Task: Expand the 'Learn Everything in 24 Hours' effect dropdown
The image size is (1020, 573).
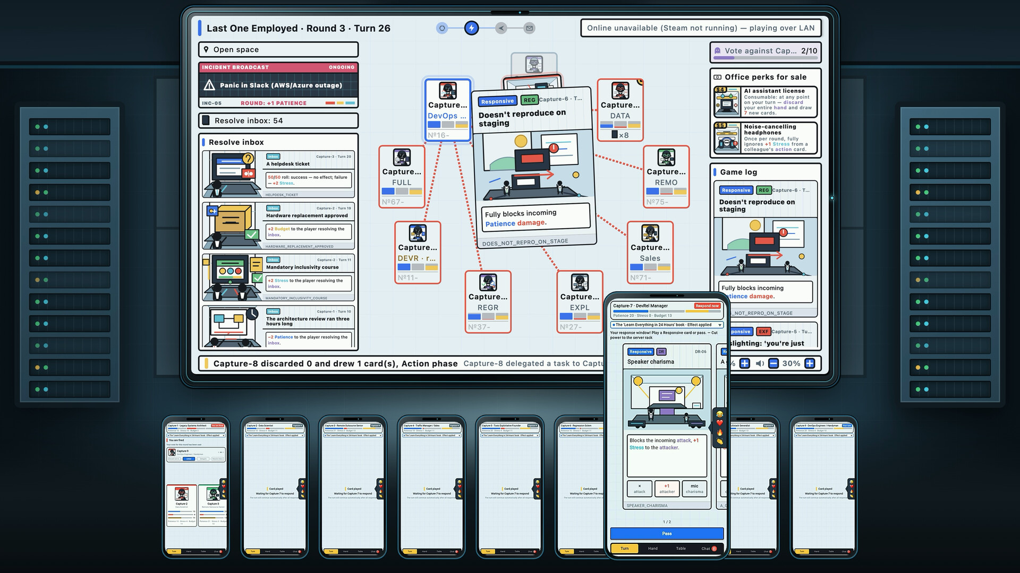Action: [x=667, y=325]
